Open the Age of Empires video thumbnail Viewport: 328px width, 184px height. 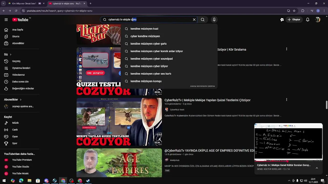click(119, 163)
